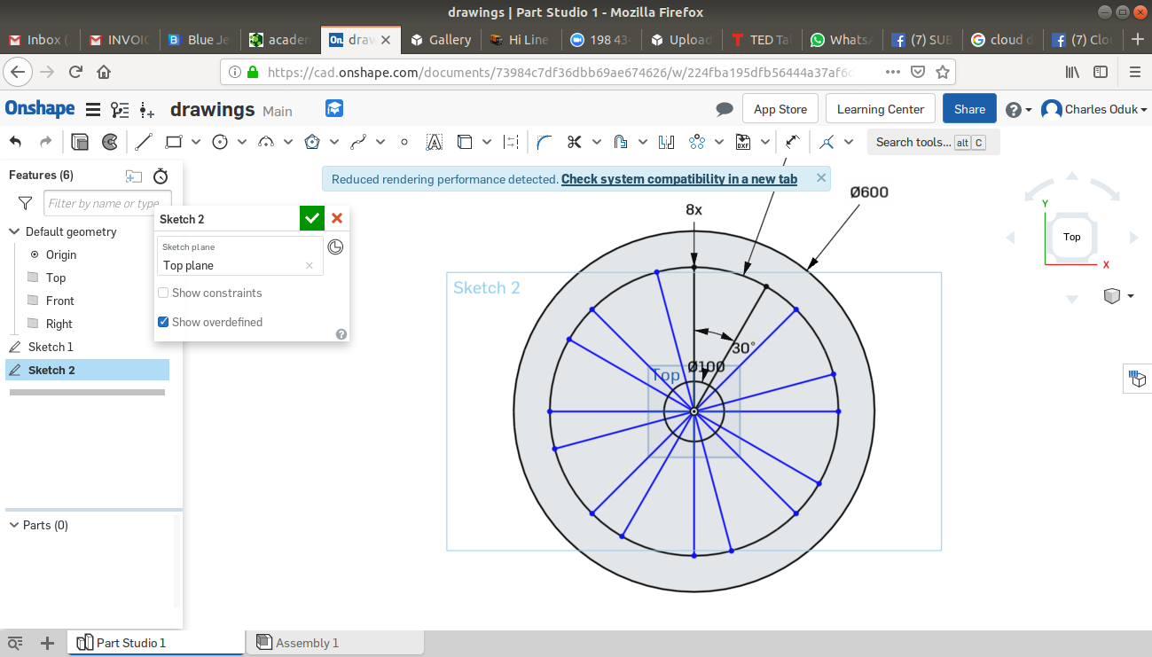
Task: Select the Trim scissors tool
Action: click(574, 142)
